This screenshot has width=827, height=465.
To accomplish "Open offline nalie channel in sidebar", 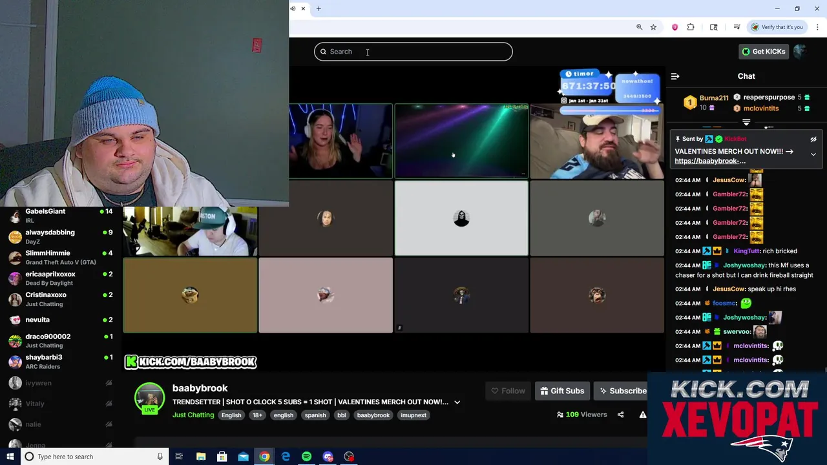I will pyautogui.click(x=62, y=424).
